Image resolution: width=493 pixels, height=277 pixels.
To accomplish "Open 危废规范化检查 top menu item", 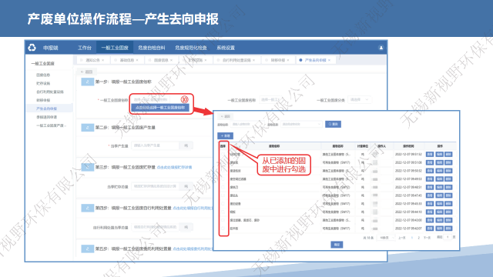I will (x=191, y=48).
